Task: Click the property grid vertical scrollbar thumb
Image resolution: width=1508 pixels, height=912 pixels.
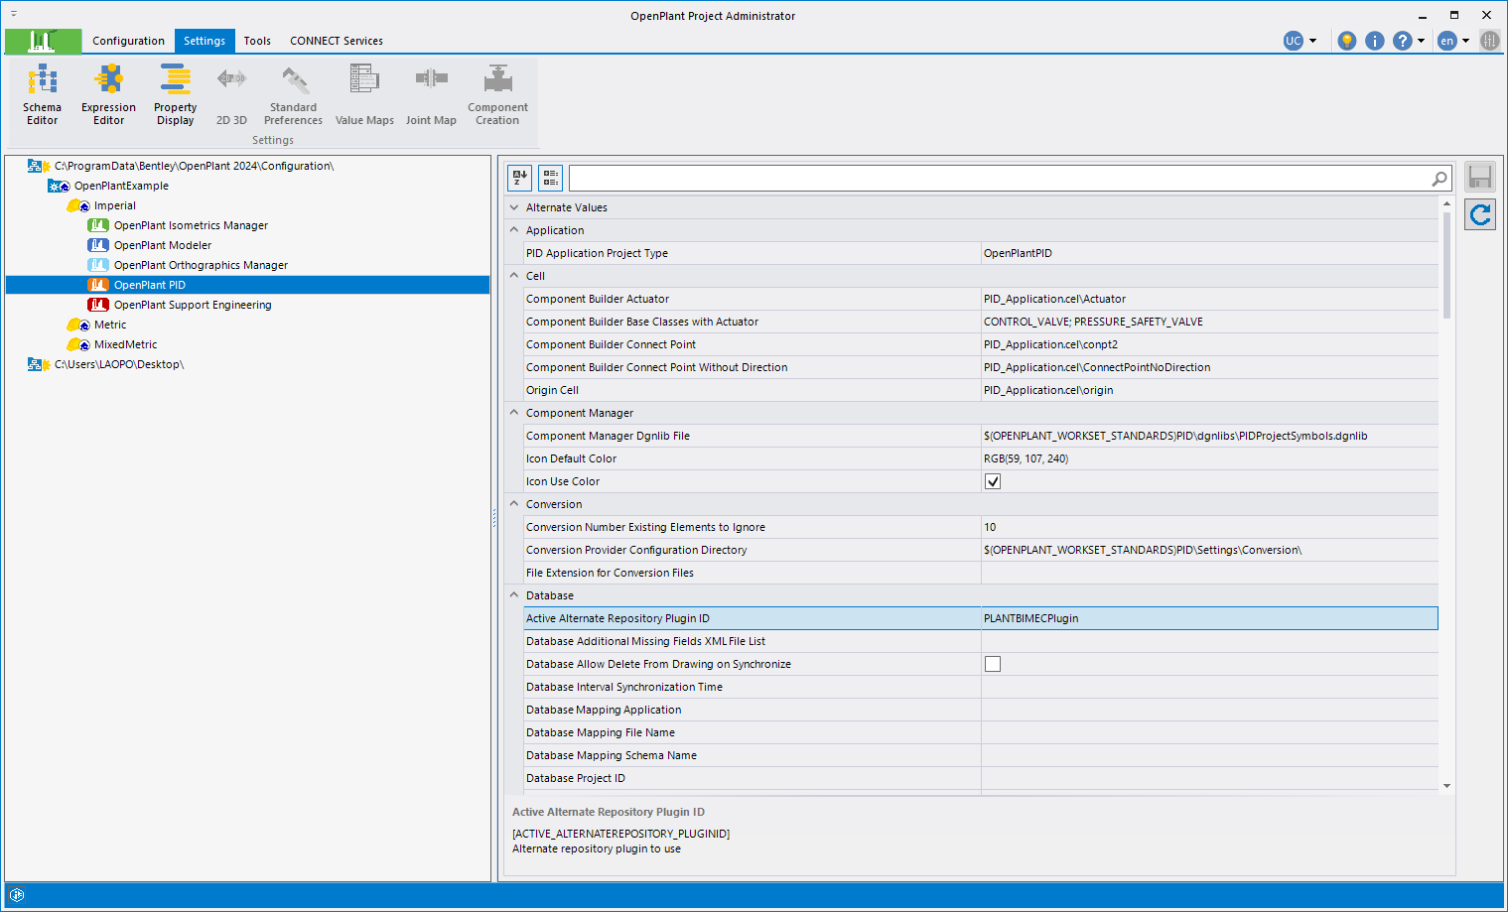Action: (1446, 266)
